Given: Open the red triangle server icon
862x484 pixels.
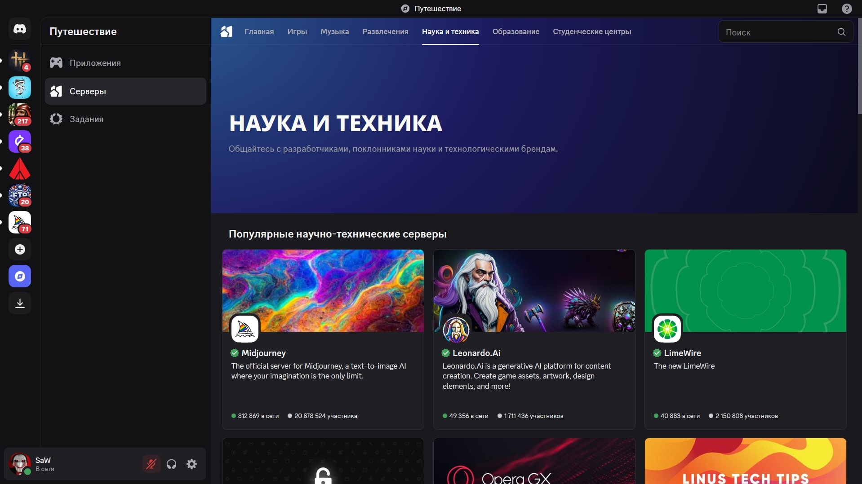Looking at the screenshot, I should coord(20,168).
